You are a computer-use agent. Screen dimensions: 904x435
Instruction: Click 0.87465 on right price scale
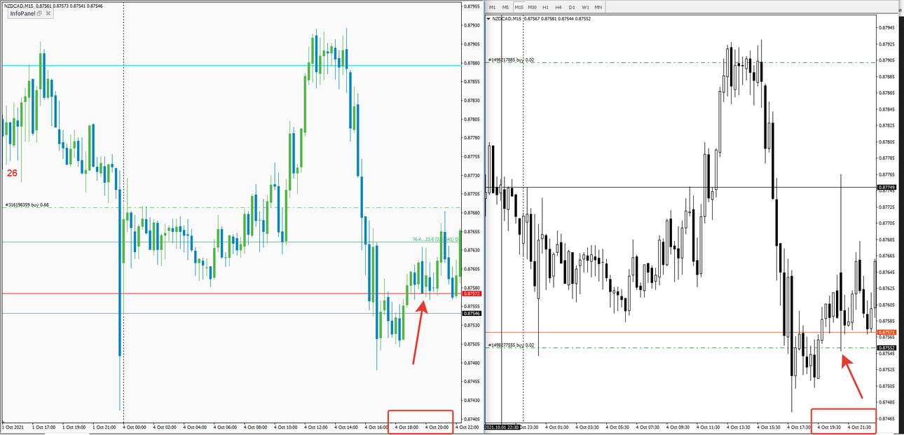tap(886, 418)
